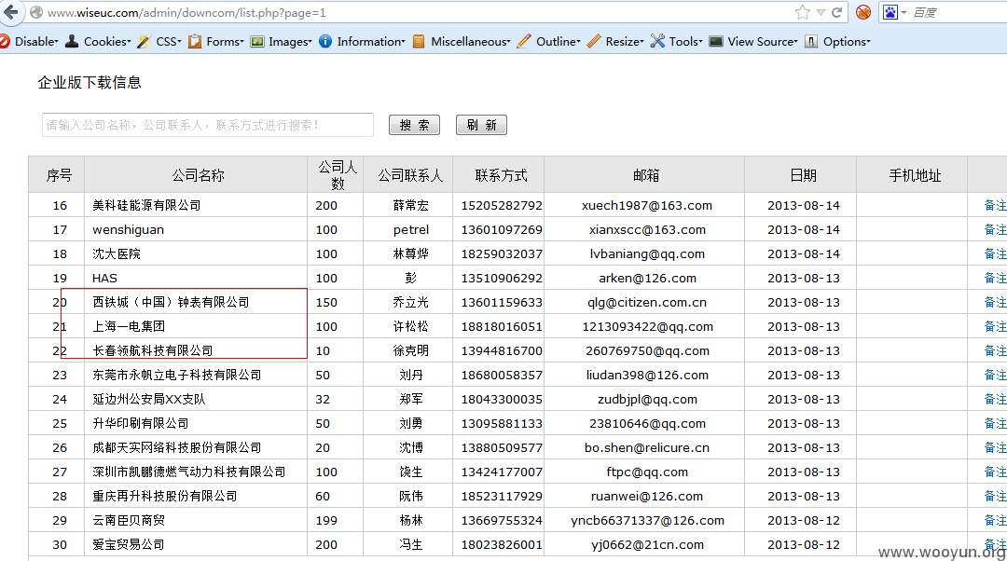This screenshot has height=561, width=1007.
Task: Open the View Source toolbar menu
Action: pyautogui.click(x=763, y=41)
